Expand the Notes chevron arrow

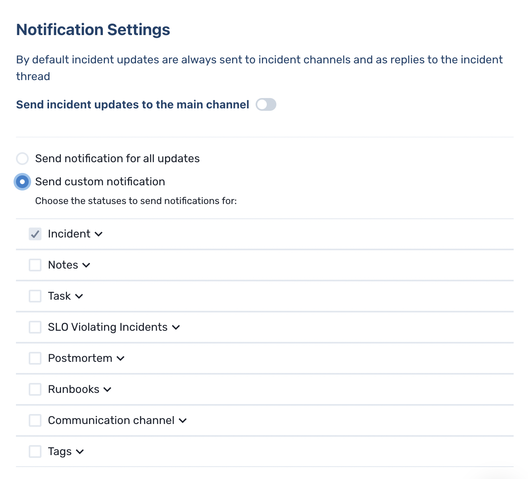pyautogui.click(x=86, y=265)
